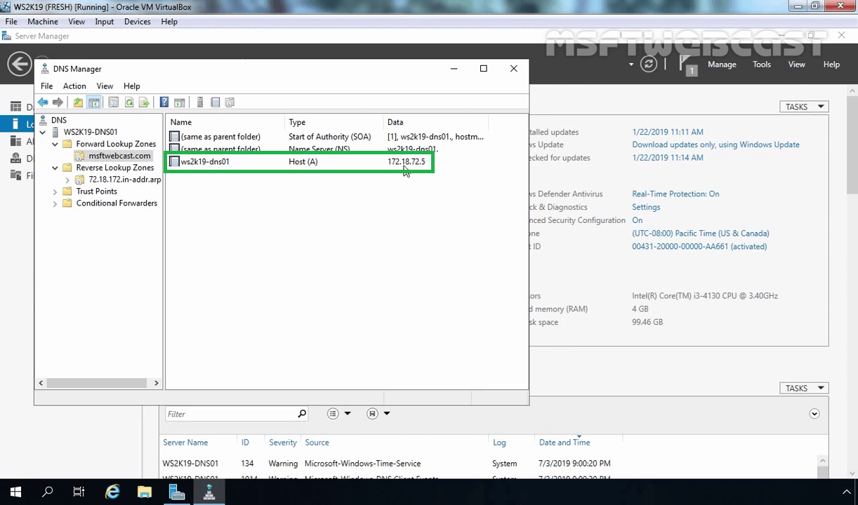The image size is (858, 505).
Task: Open the DNS Manager Help menu
Action: (132, 86)
